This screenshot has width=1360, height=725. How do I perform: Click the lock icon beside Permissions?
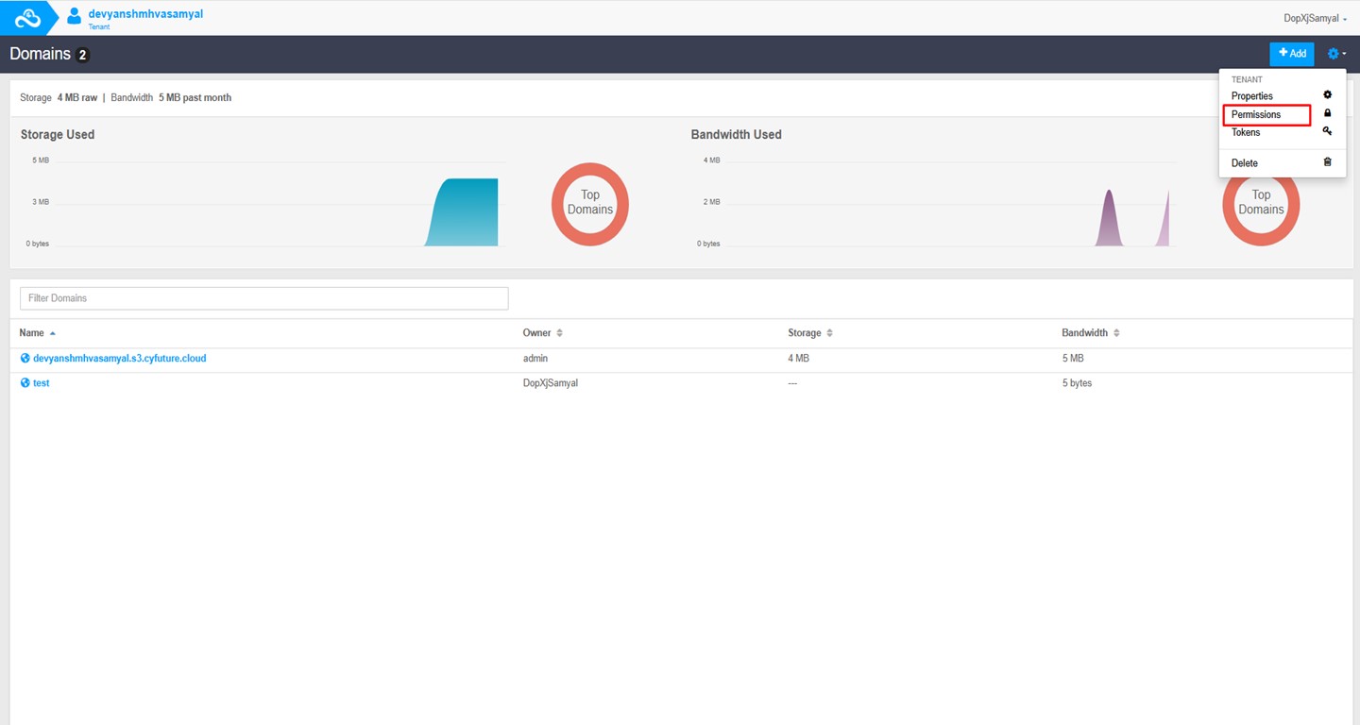tap(1328, 113)
